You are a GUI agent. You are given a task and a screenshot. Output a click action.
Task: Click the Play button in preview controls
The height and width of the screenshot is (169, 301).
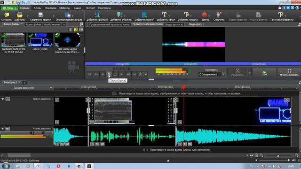coord(121,74)
